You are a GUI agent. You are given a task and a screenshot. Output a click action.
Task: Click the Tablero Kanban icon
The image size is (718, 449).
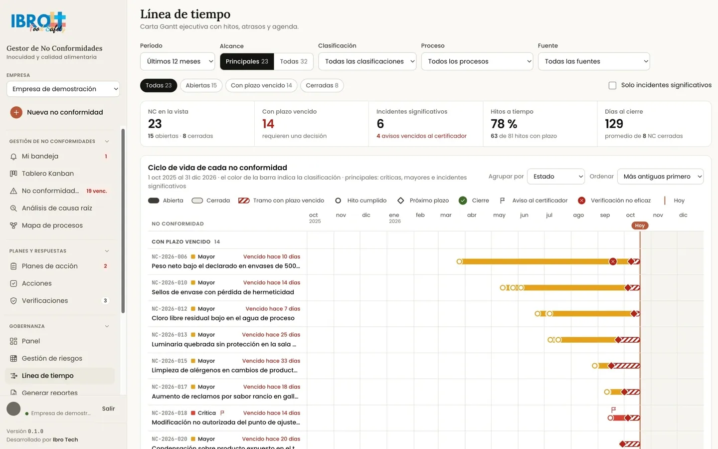point(13,174)
